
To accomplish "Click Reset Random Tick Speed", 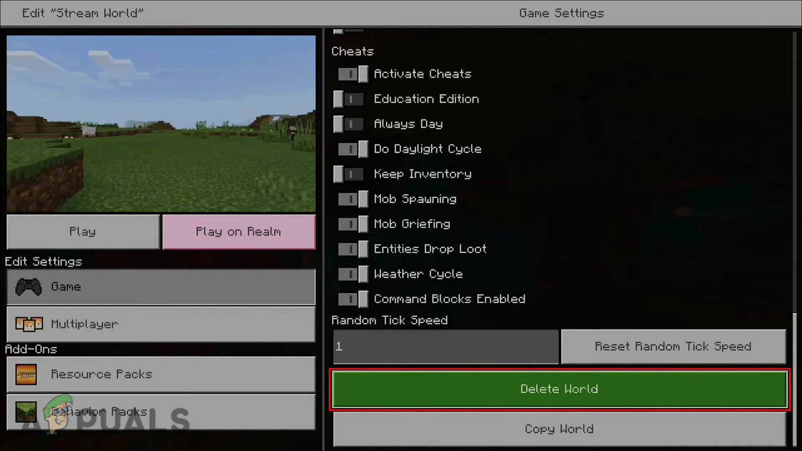I will [673, 346].
